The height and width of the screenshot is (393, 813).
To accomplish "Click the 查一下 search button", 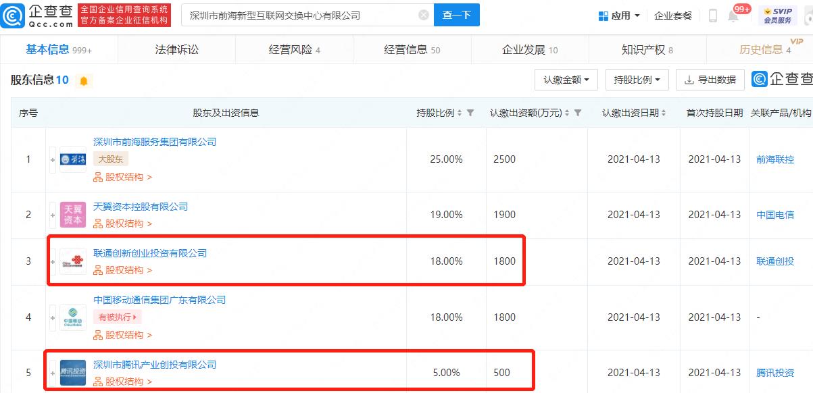I will pos(457,15).
